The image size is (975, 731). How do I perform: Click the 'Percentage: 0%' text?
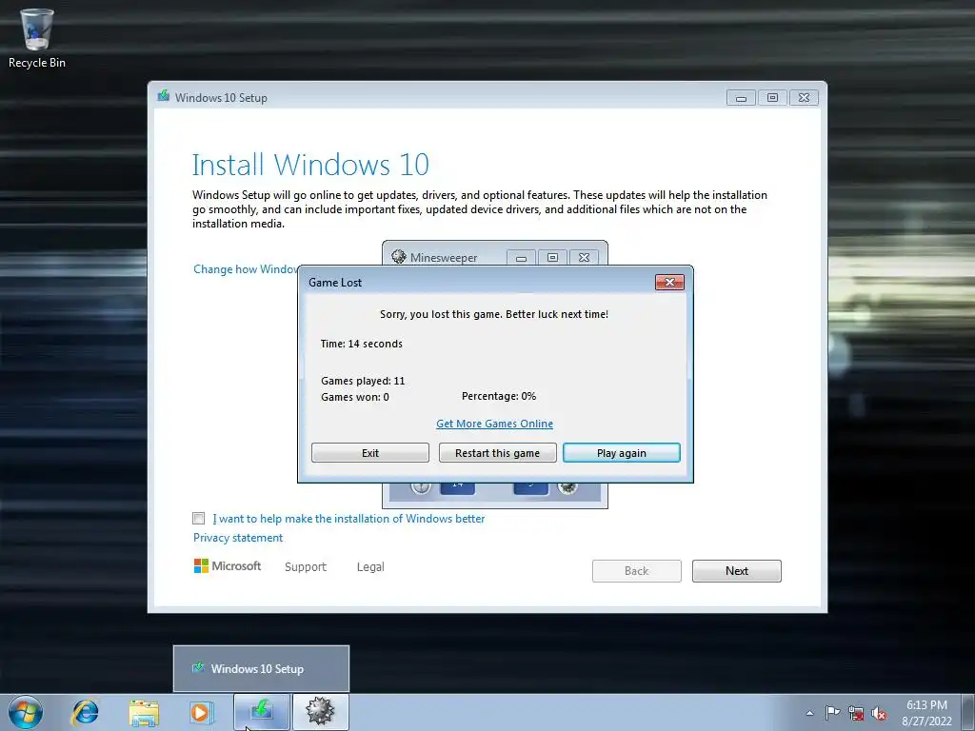click(499, 396)
